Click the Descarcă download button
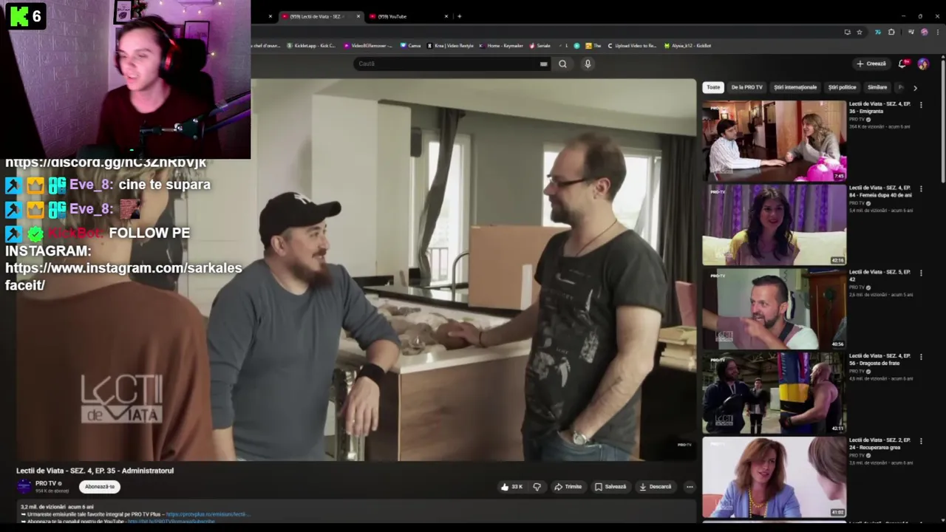This screenshot has height=532, width=946. click(x=656, y=486)
